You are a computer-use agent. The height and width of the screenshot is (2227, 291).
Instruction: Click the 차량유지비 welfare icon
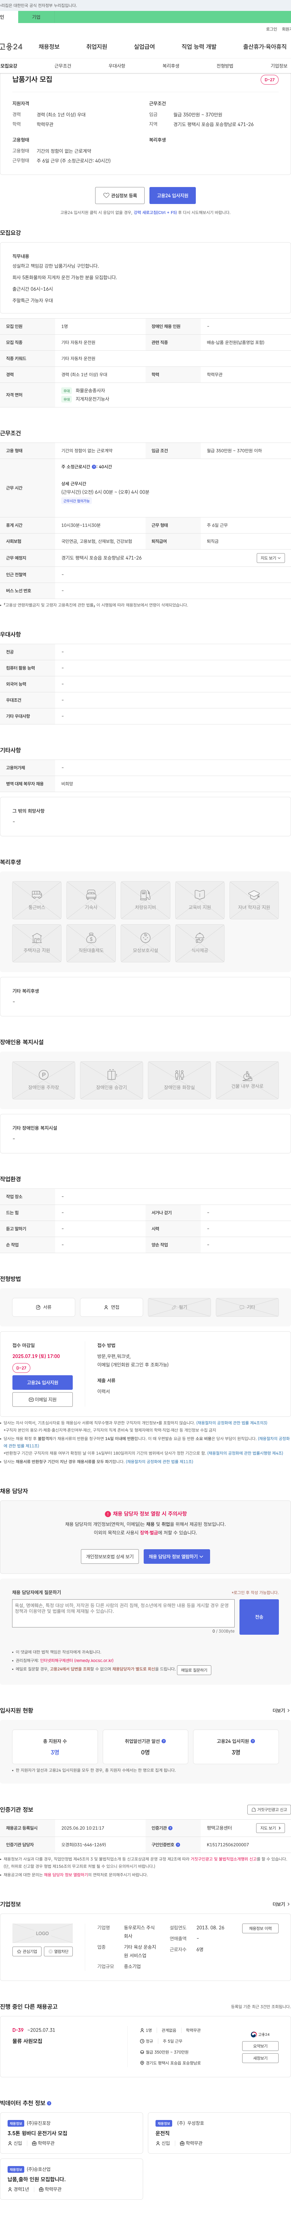coord(146,900)
